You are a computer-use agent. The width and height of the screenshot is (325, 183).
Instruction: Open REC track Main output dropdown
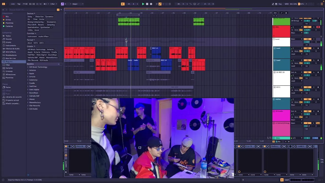tap(297, 33)
